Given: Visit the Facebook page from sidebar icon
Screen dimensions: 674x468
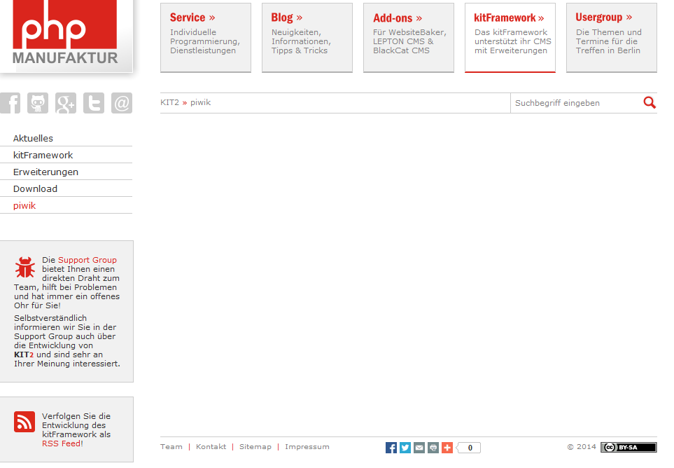Looking at the screenshot, I should (x=10, y=103).
